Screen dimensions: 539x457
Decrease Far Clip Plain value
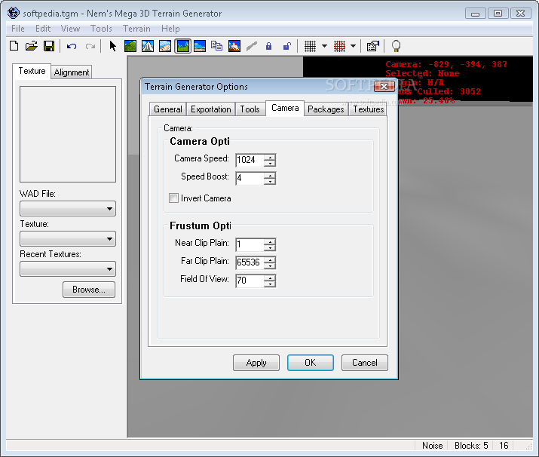coord(270,265)
